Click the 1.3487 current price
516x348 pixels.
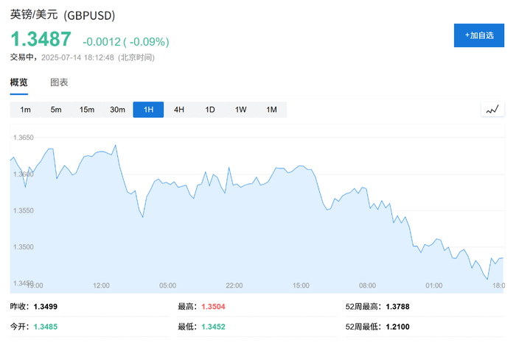coord(41,40)
